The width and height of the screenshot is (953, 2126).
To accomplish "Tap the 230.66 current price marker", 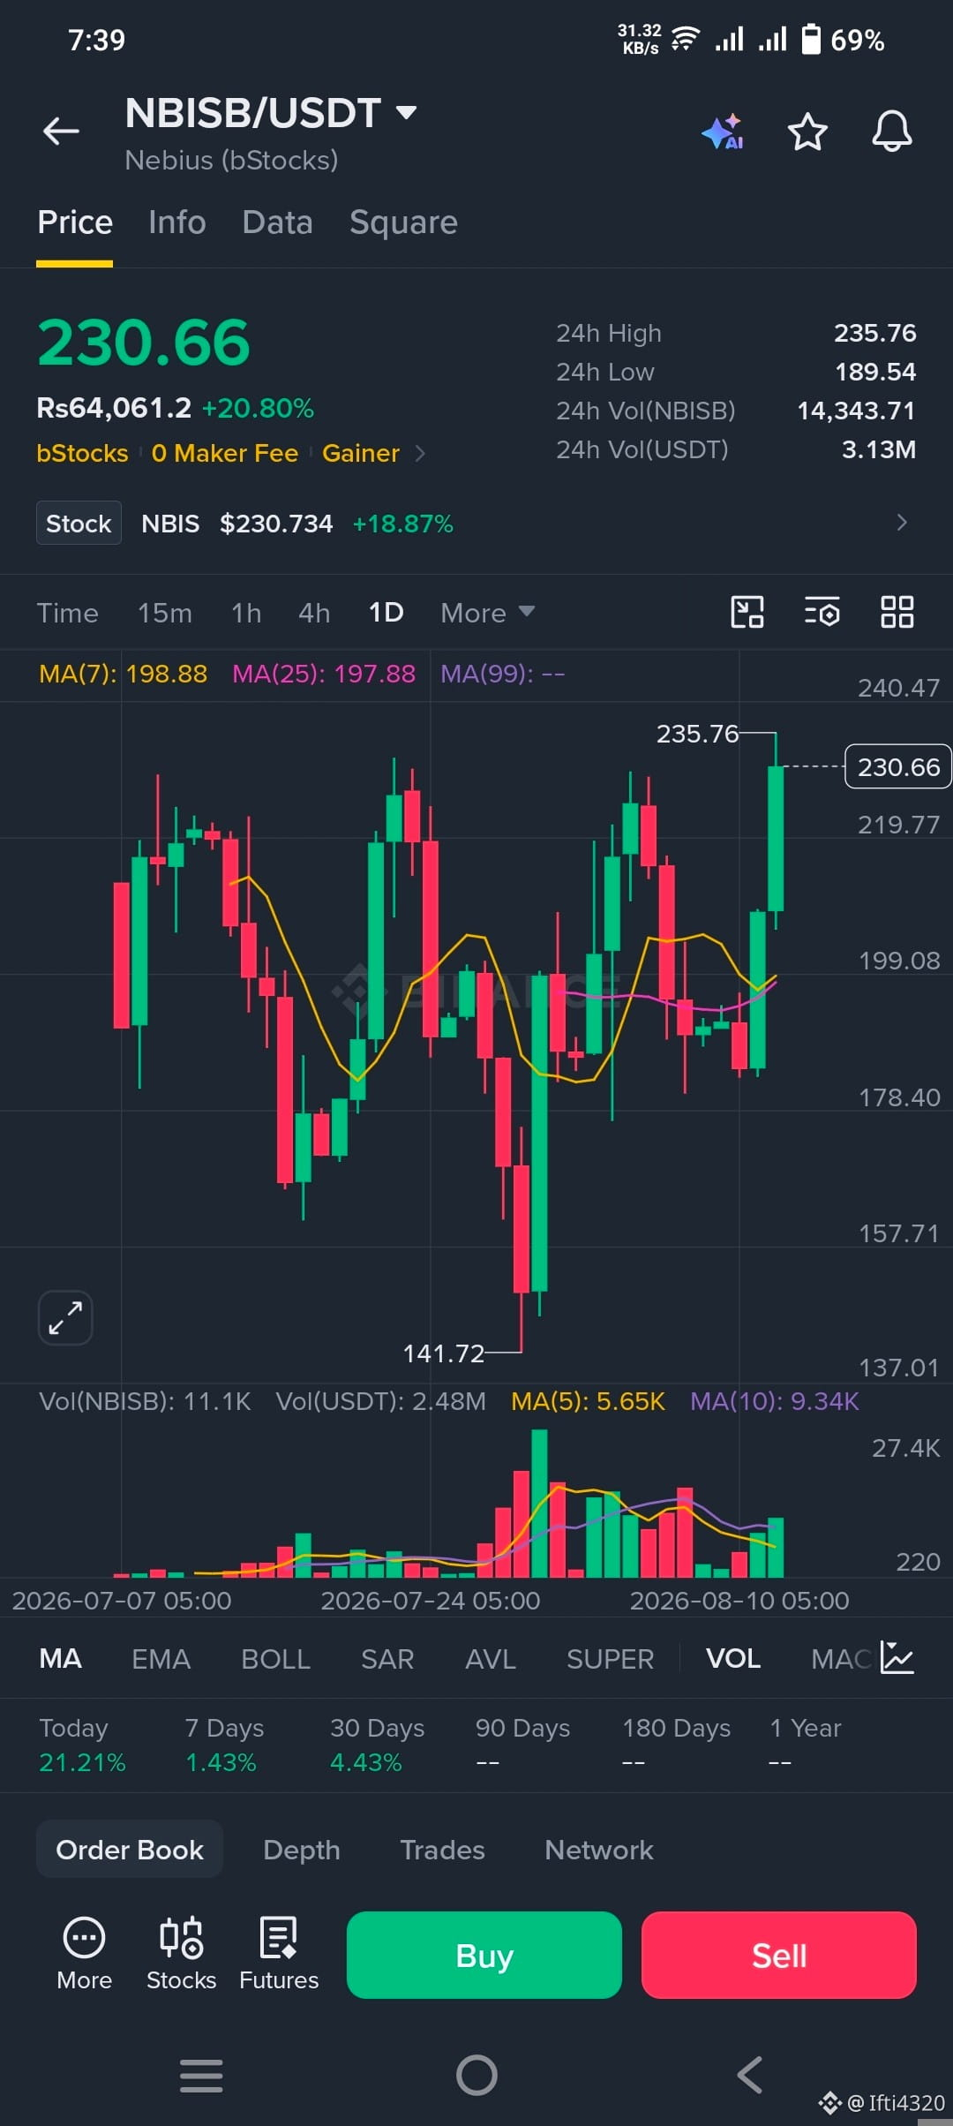I will click(x=898, y=766).
